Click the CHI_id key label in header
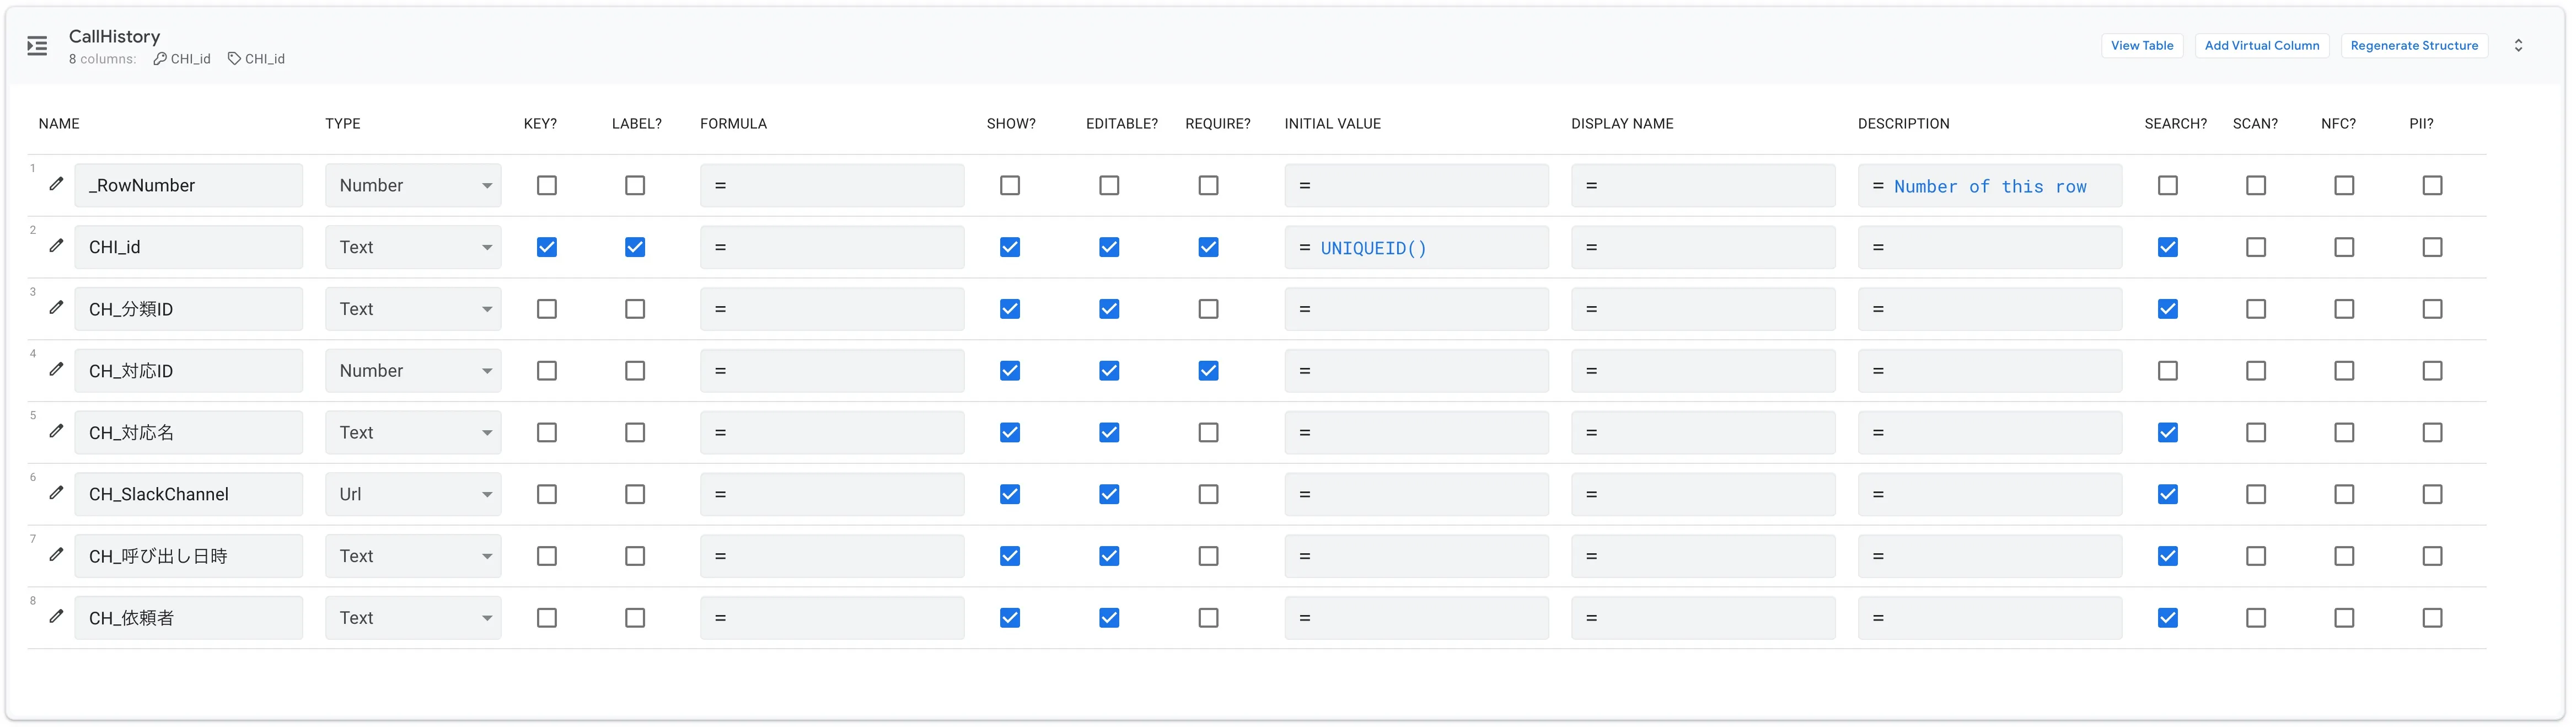The height and width of the screenshot is (727, 2576). pos(182,59)
